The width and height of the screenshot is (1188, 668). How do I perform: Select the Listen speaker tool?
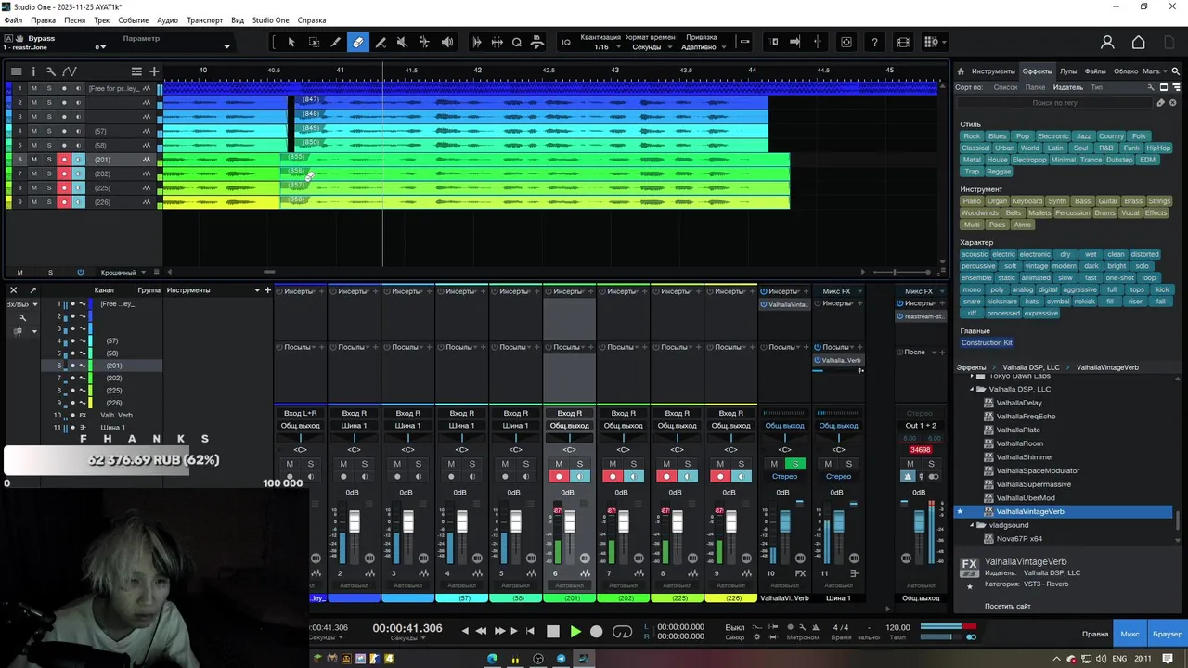coord(447,42)
